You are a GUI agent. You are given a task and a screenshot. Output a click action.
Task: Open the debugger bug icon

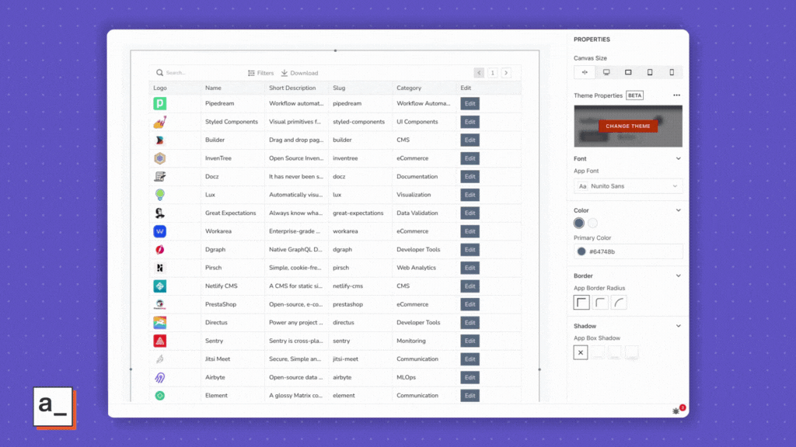click(676, 411)
